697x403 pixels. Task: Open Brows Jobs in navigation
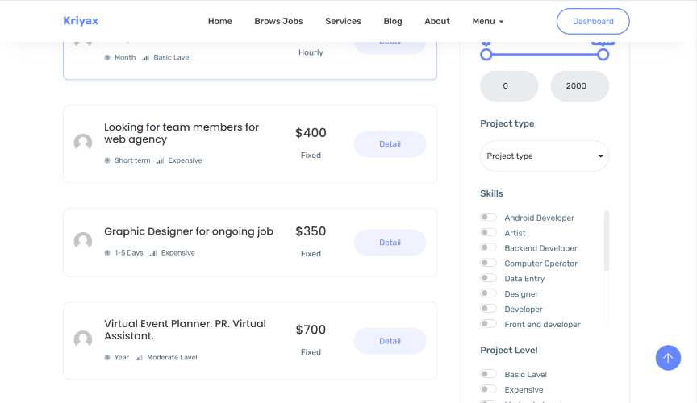click(278, 21)
